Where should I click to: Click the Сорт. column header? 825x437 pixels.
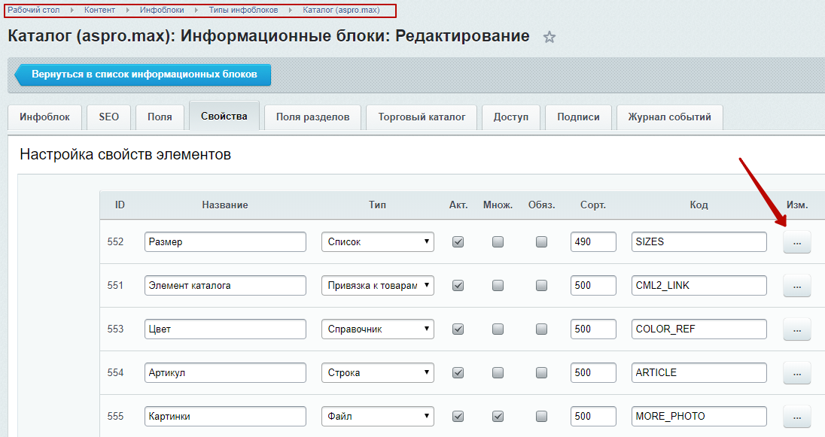(593, 205)
